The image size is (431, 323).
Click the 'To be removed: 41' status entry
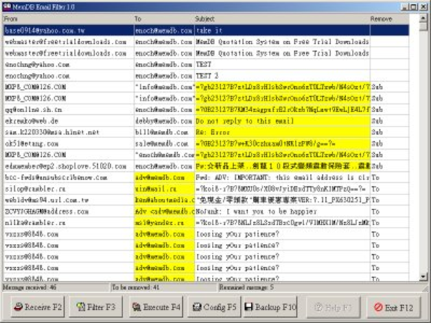(164, 287)
